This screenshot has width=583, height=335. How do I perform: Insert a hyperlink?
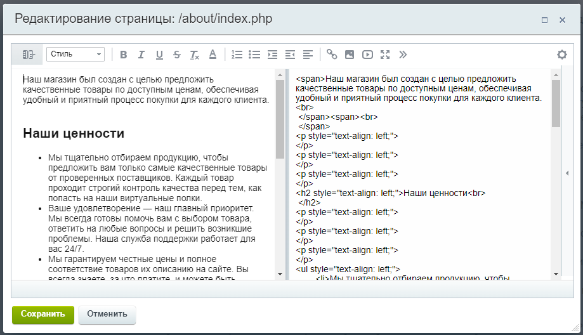click(332, 55)
